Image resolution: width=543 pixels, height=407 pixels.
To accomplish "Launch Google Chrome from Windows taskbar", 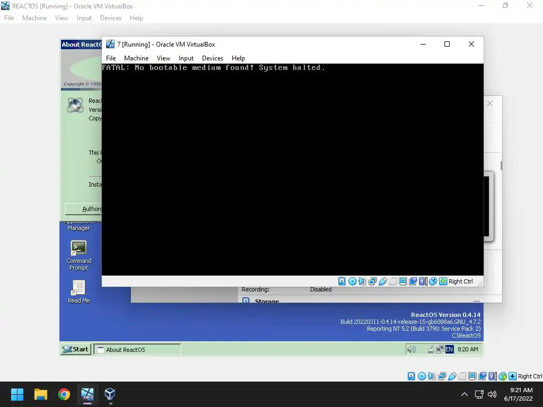I will (64, 394).
